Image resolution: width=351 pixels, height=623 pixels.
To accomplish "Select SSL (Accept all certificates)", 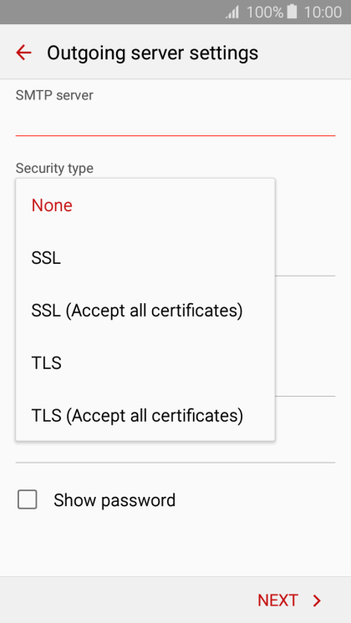I will click(145, 311).
